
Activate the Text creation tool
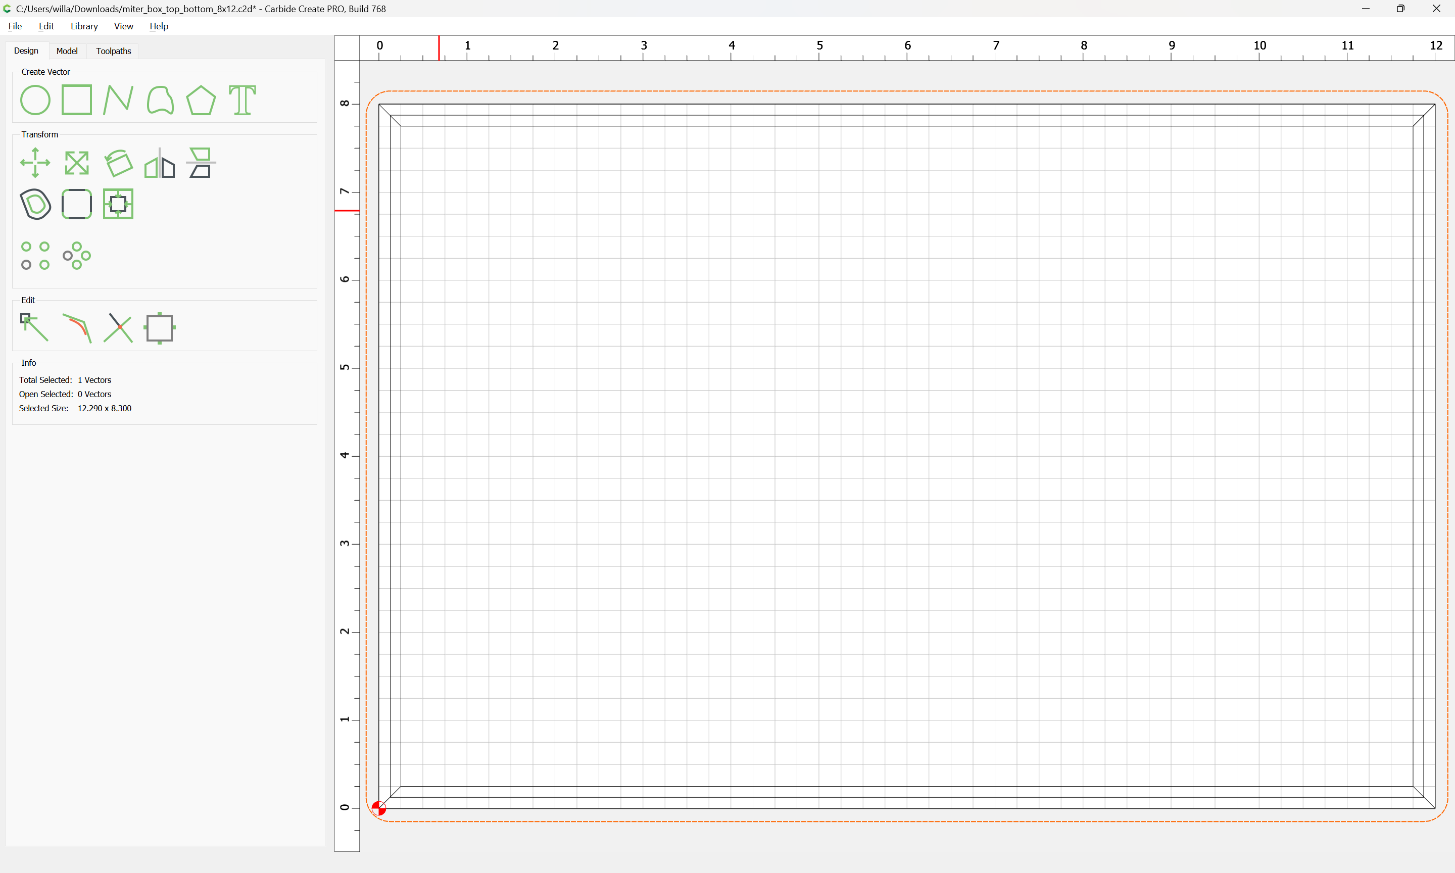point(243,100)
